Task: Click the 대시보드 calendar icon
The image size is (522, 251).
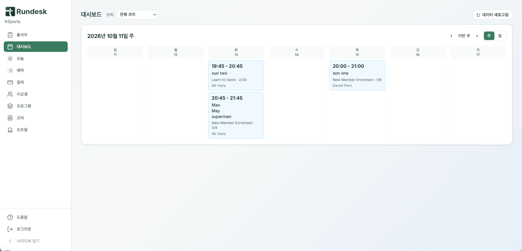Action: pyautogui.click(x=10, y=47)
